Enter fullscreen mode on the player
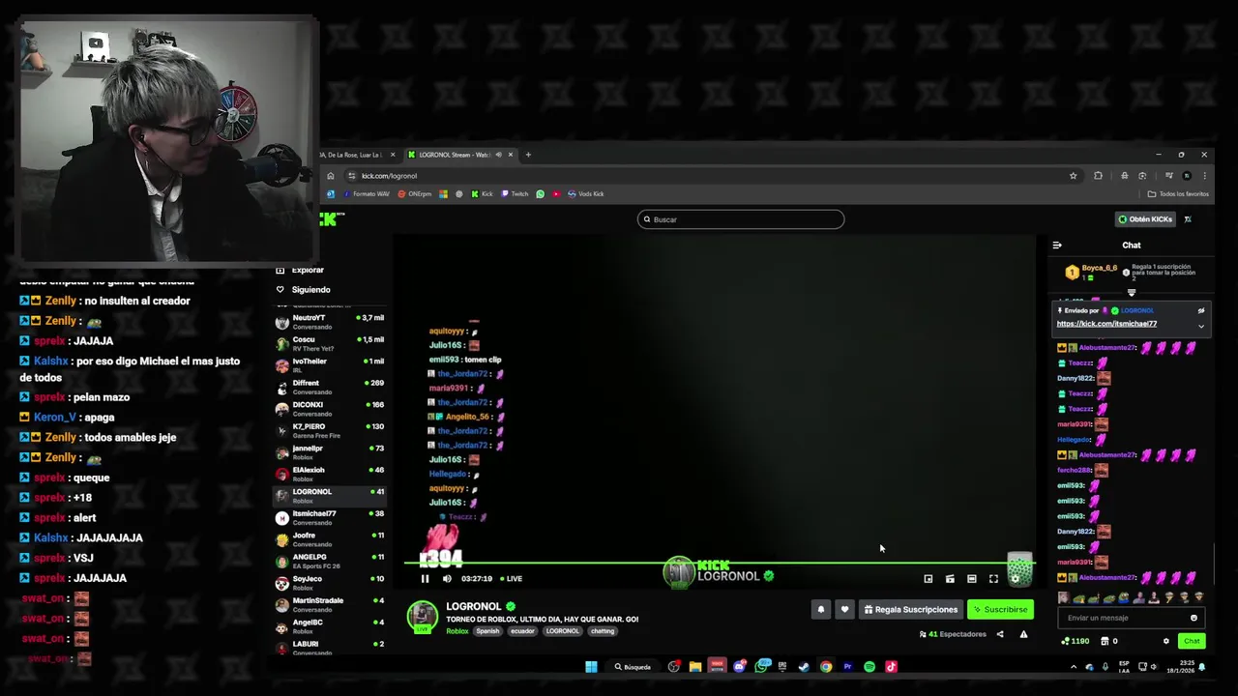The image size is (1238, 696). (993, 579)
